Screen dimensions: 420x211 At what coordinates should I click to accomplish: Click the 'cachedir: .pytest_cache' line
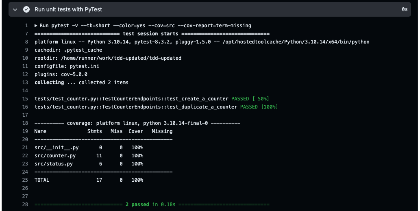(68, 50)
